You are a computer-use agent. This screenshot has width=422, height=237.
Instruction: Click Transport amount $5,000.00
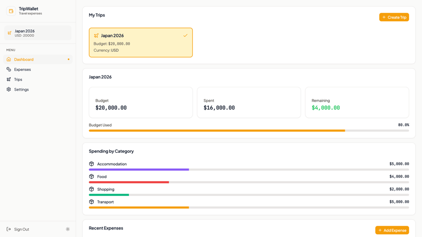(x=399, y=202)
